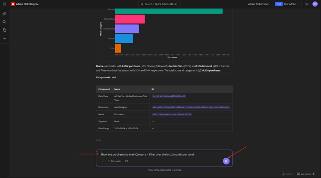
Task: Click the Telecom blue bar
Action: coord(124,39)
